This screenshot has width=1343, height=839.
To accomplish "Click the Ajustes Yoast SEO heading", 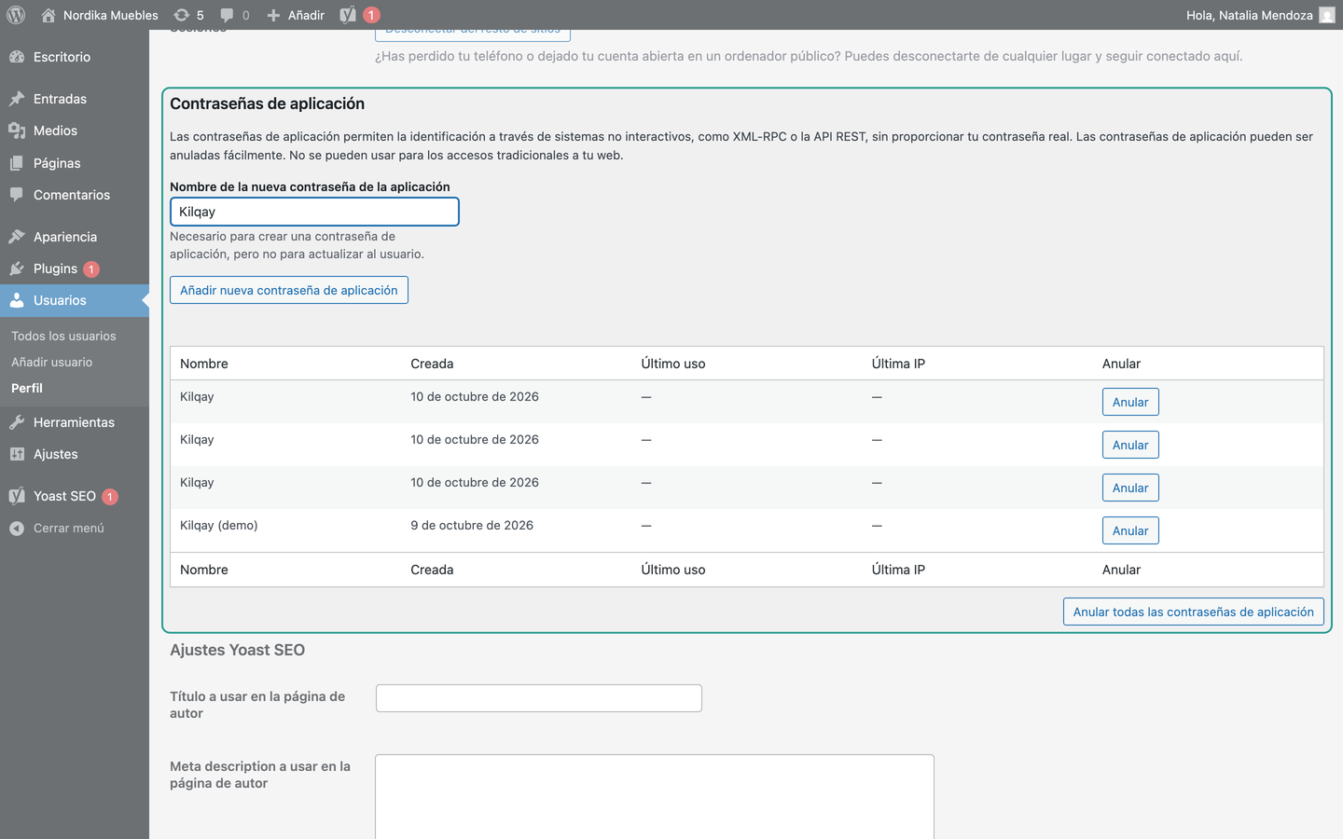I will (237, 650).
